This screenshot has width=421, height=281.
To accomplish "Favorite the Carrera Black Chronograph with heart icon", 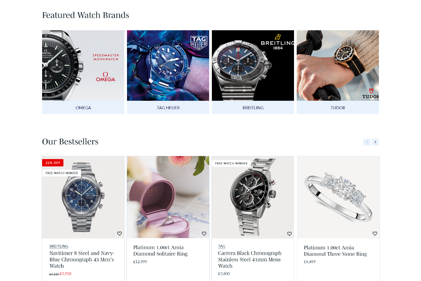I will point(289,234).
